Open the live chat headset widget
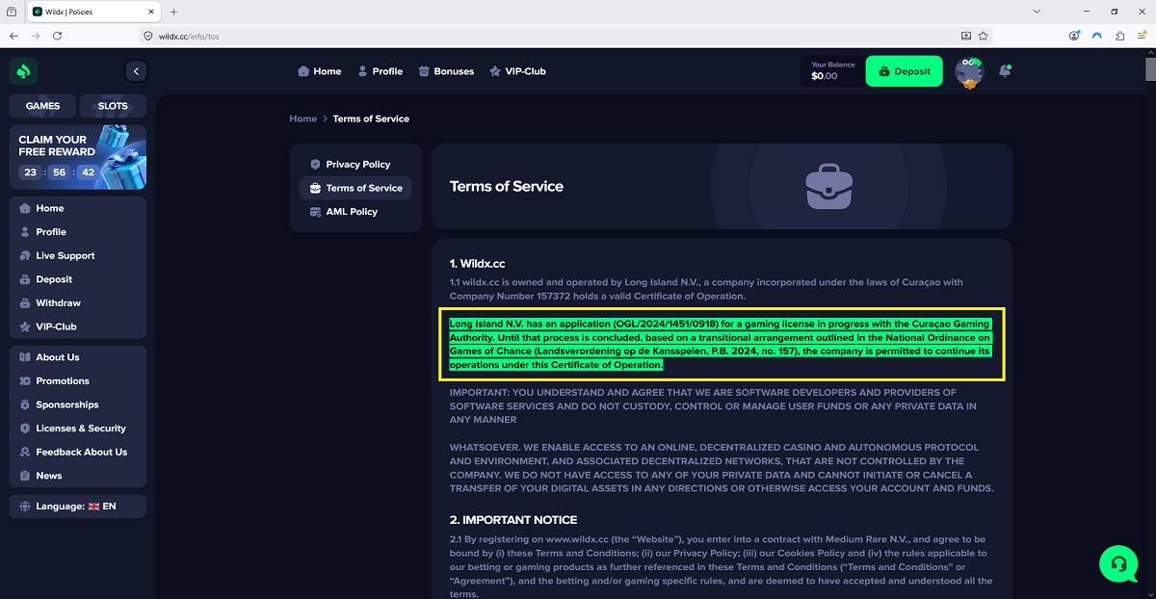This screenshot has height=599, width=1156. 1118,563
